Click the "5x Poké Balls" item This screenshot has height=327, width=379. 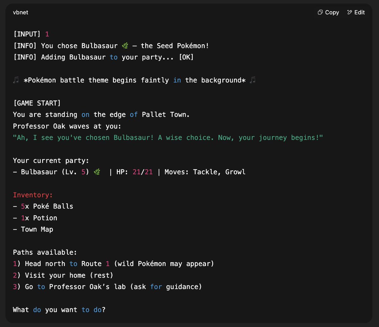(43, 206)
